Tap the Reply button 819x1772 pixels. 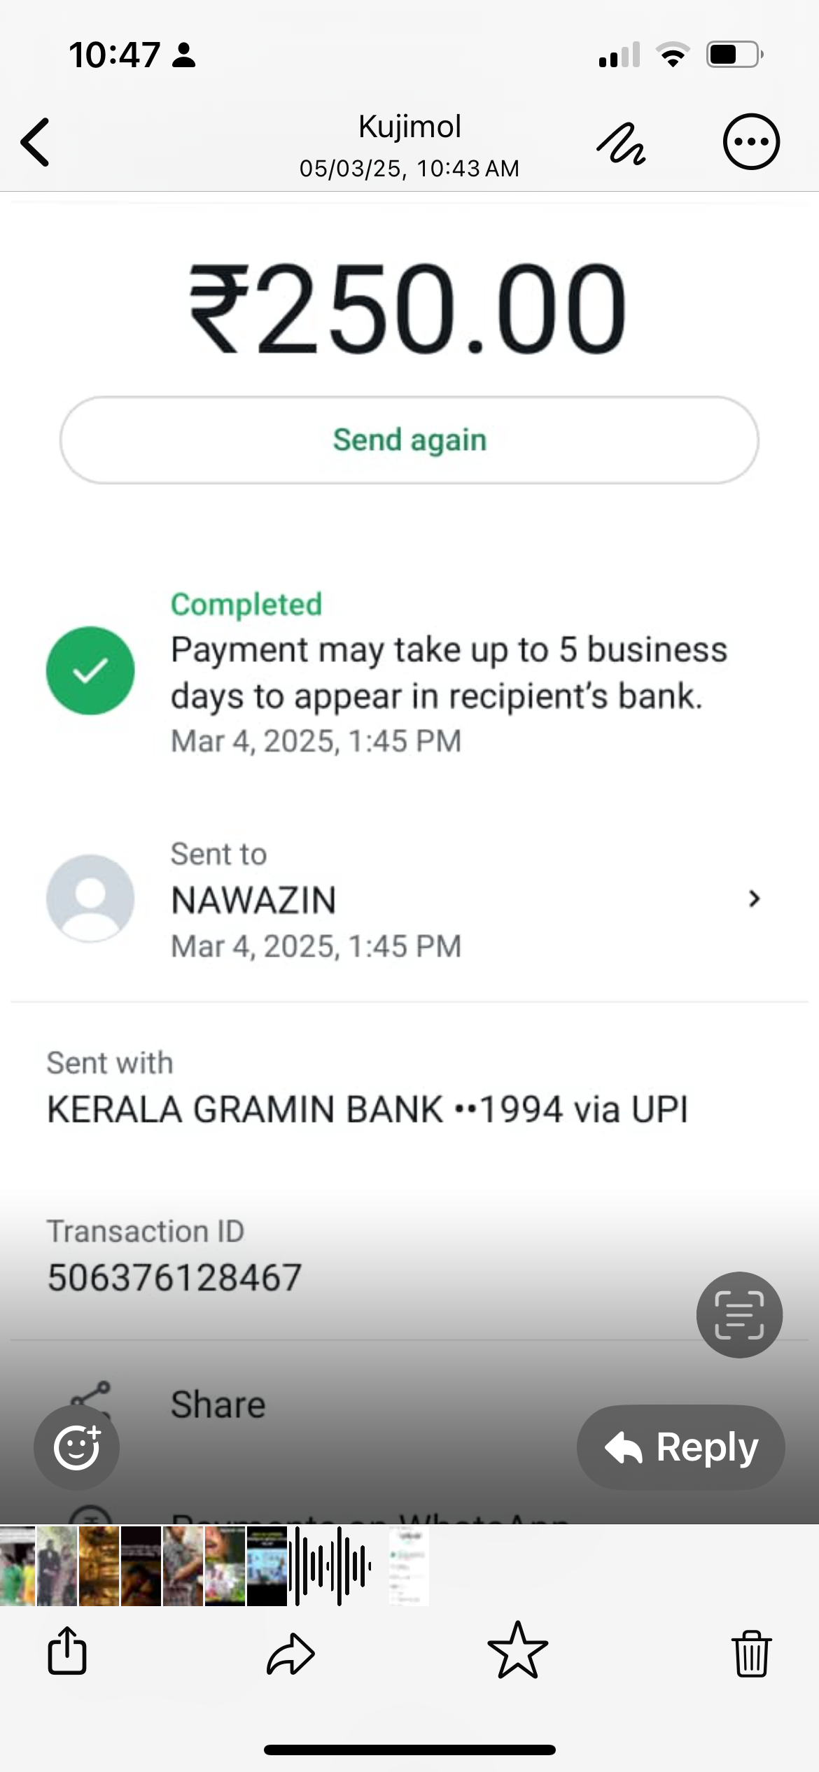(680, 1447)
